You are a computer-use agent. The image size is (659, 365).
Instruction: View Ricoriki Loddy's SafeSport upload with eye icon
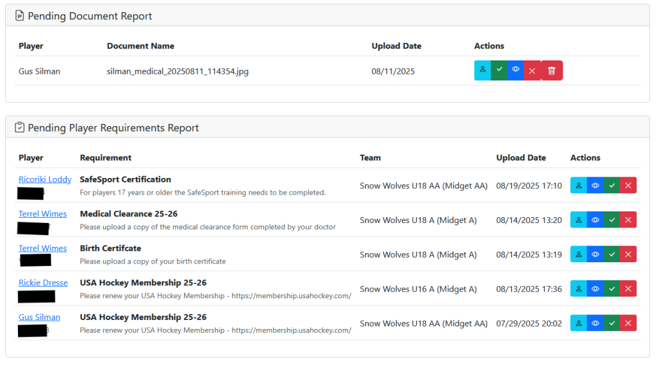(x=595, y=186)
